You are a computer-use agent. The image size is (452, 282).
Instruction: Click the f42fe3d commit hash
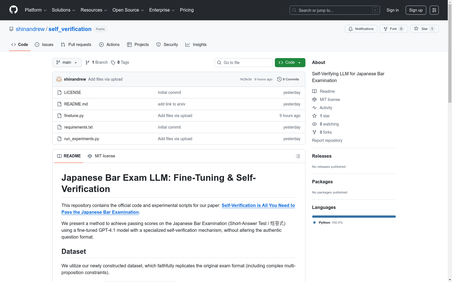pos(246,79)
